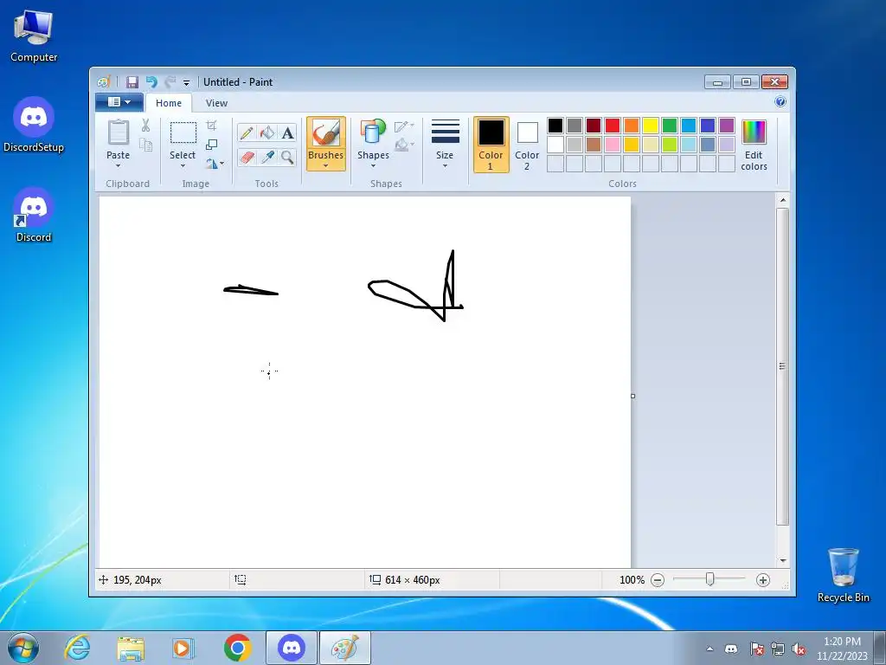Click the vertical scrollbar down arrow

coord(782,560)
